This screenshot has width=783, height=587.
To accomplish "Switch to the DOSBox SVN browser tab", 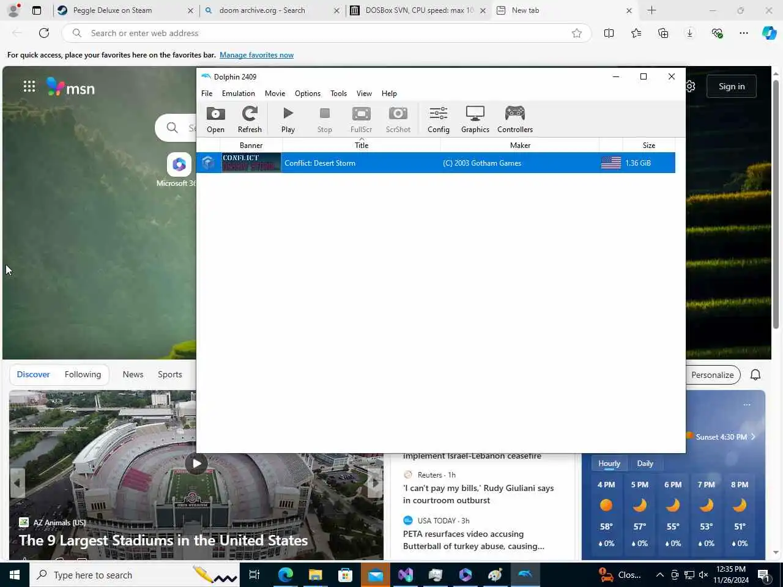I will point(418,10).
